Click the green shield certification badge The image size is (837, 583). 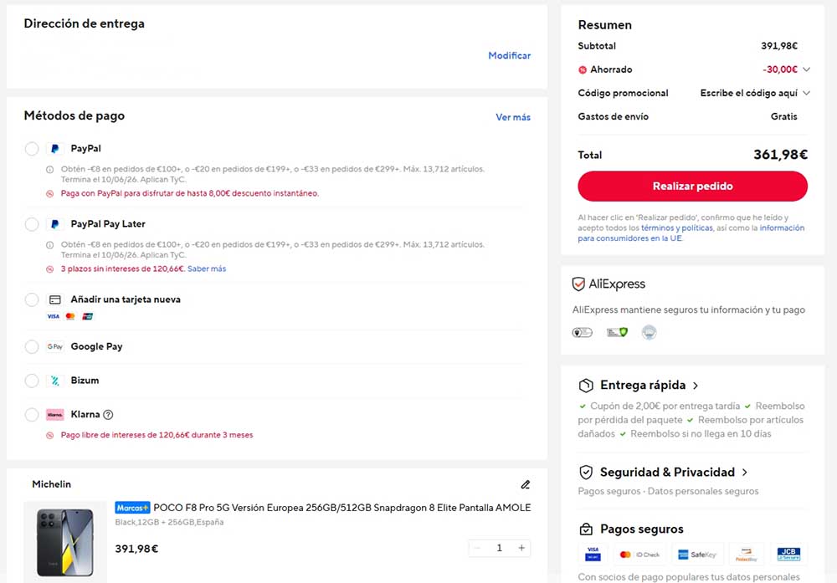coord(617,333)
